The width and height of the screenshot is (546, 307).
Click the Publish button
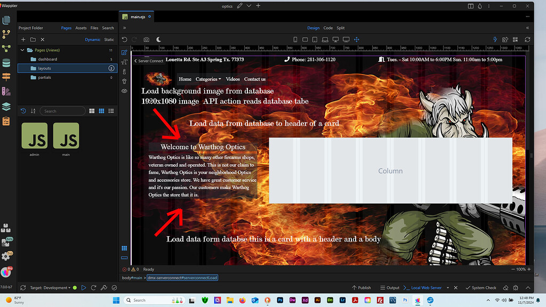coord(362,287)
